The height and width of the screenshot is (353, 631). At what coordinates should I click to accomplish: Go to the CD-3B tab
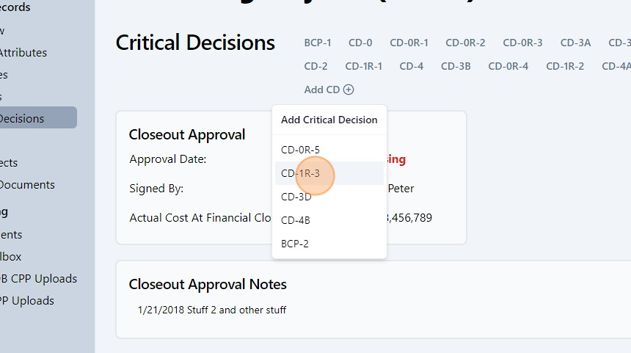(x=456, y=66)
